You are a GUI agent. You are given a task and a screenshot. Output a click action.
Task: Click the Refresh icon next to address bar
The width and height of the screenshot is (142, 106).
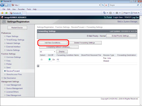coord(103,5)
